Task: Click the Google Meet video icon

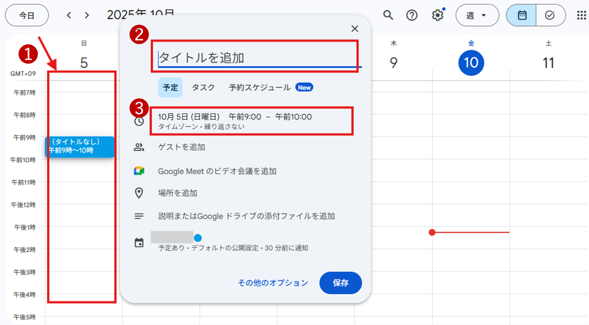Action: [x=139, y=171]
